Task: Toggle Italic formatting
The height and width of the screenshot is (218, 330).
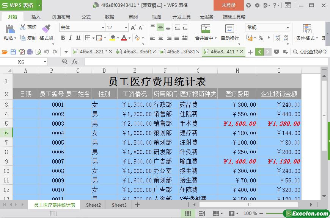Action: click(71, 38)
